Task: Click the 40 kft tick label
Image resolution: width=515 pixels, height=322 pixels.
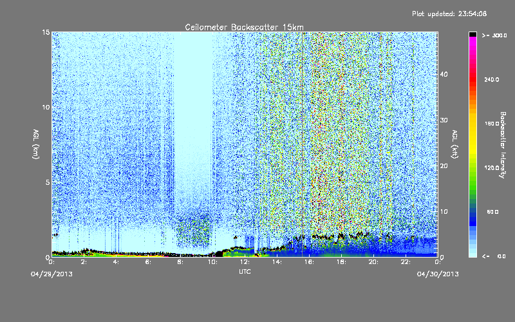Action: 444,74
